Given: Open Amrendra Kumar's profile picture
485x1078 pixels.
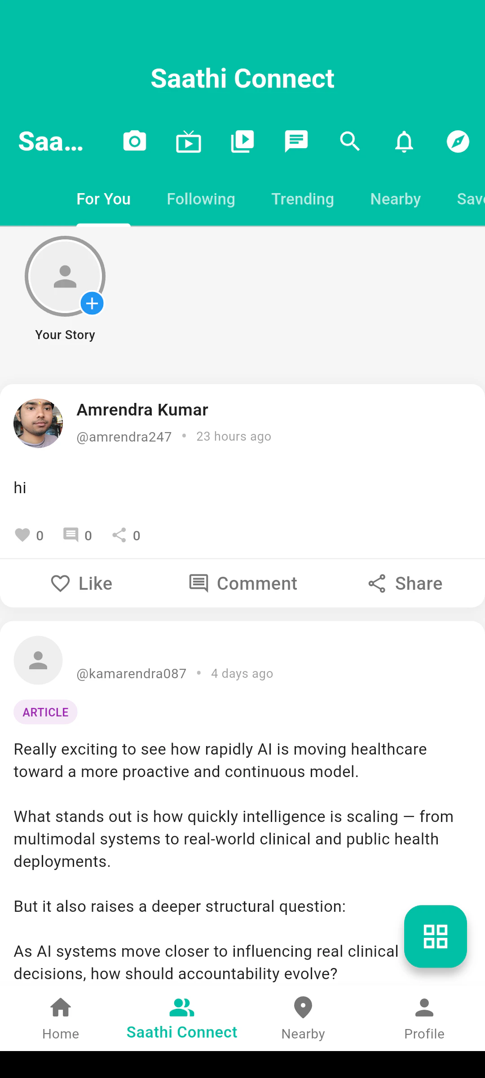Looking at the screenshot, I should point(38,423).
